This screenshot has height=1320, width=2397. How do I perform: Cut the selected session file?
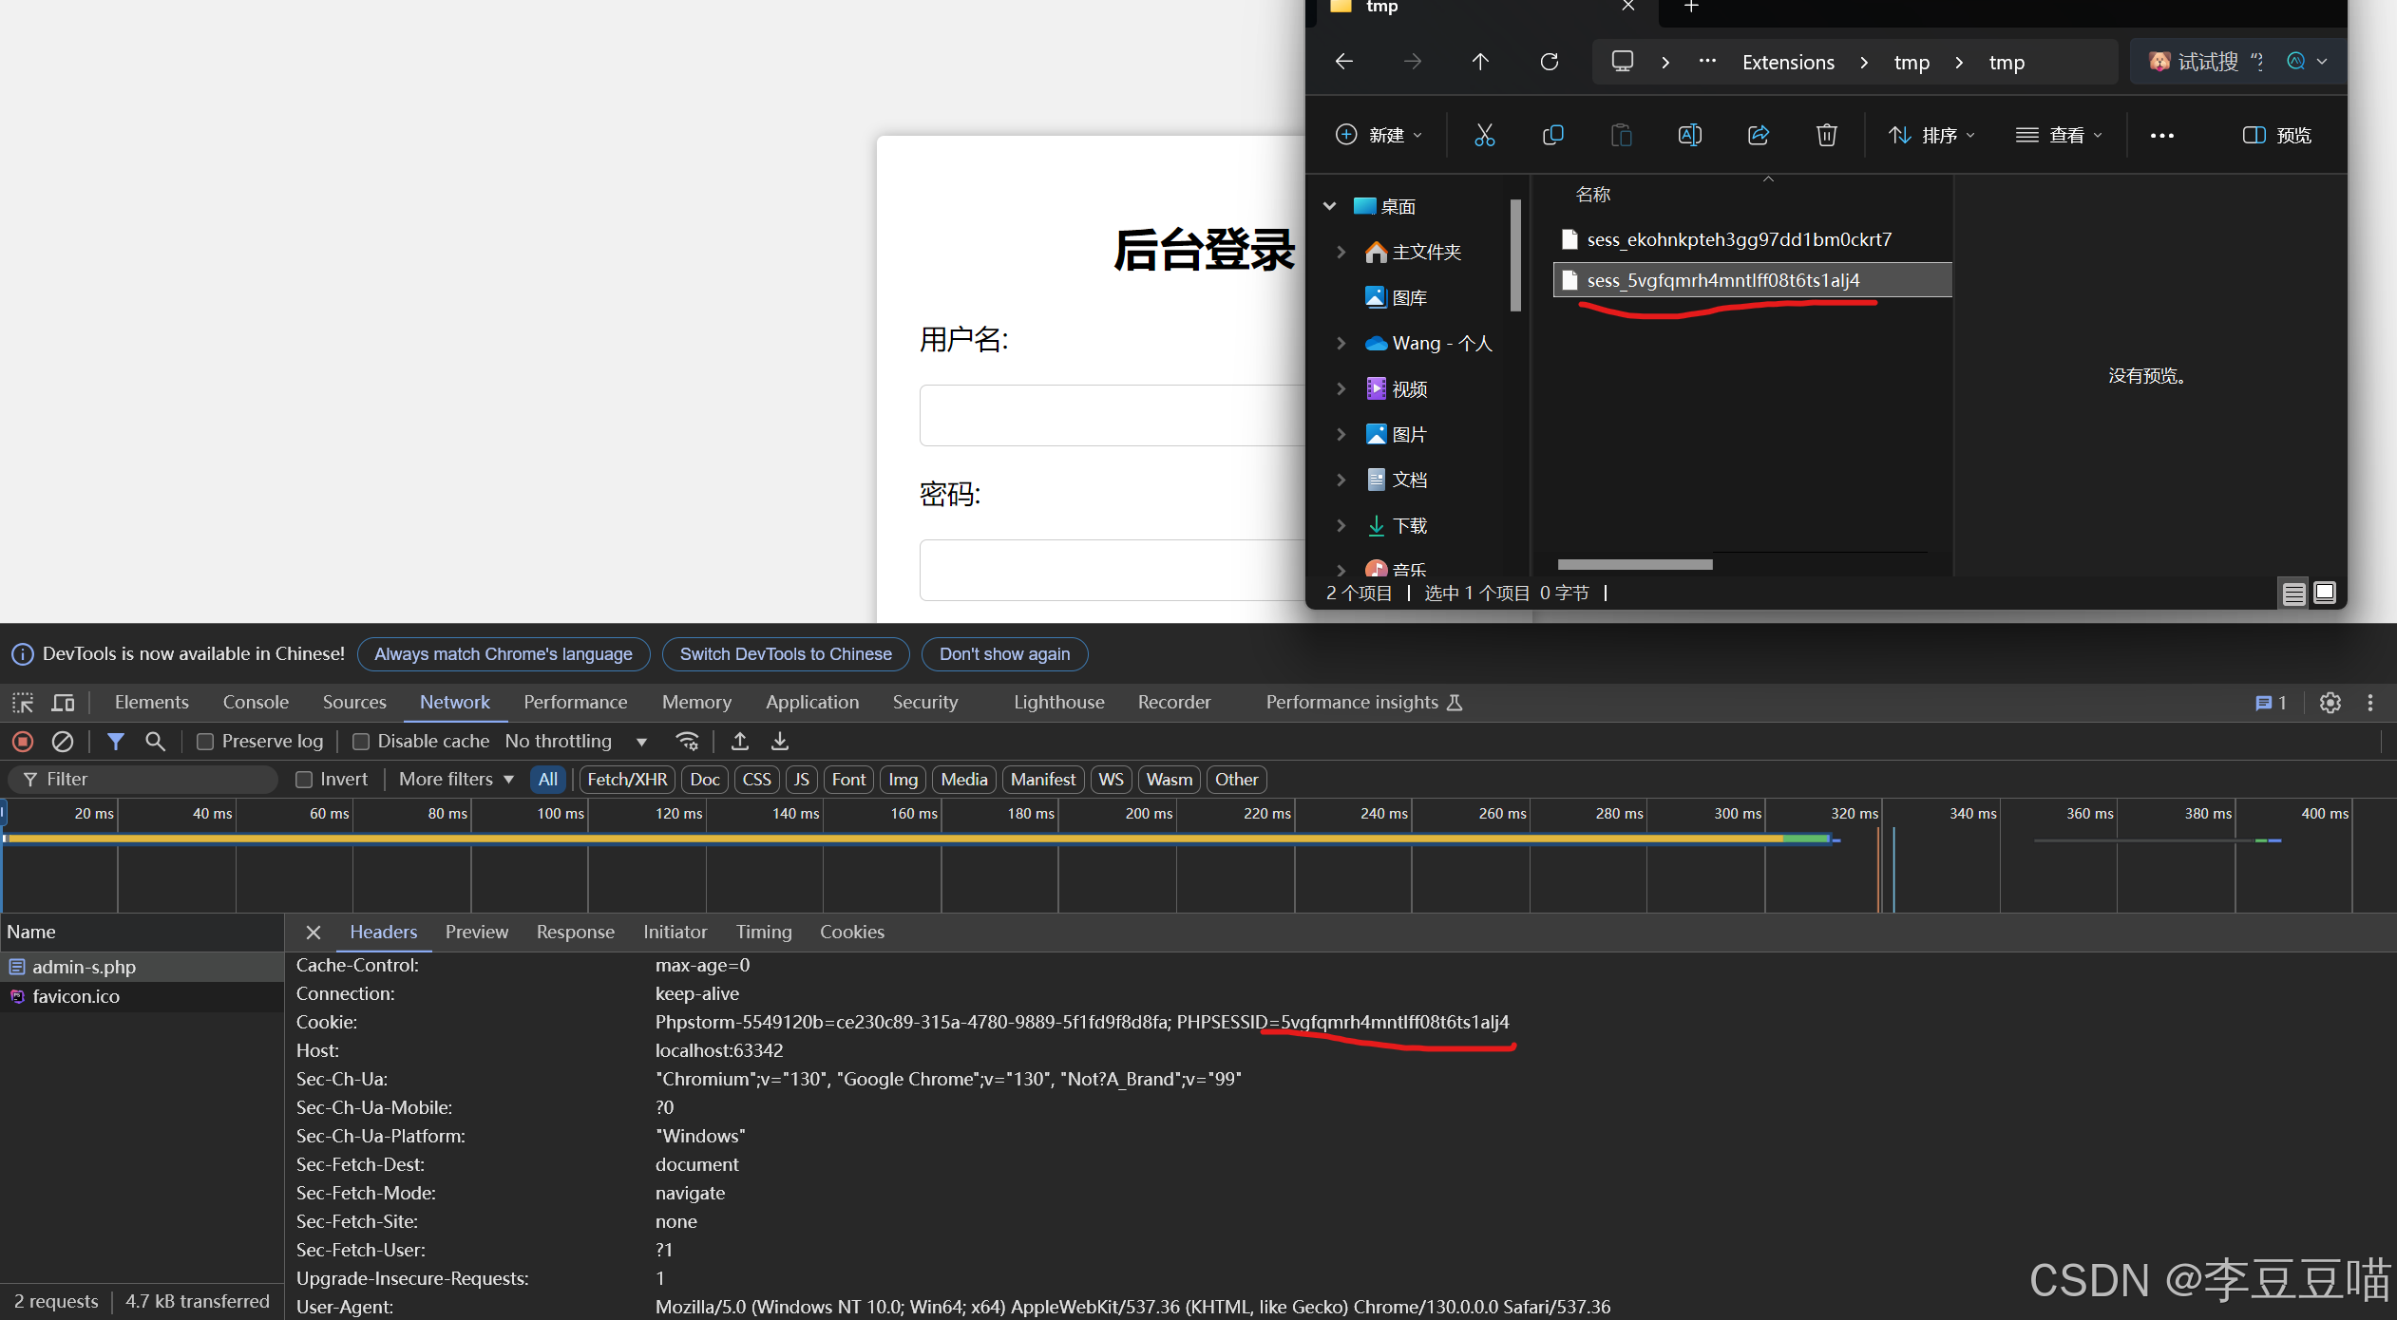1485,135
